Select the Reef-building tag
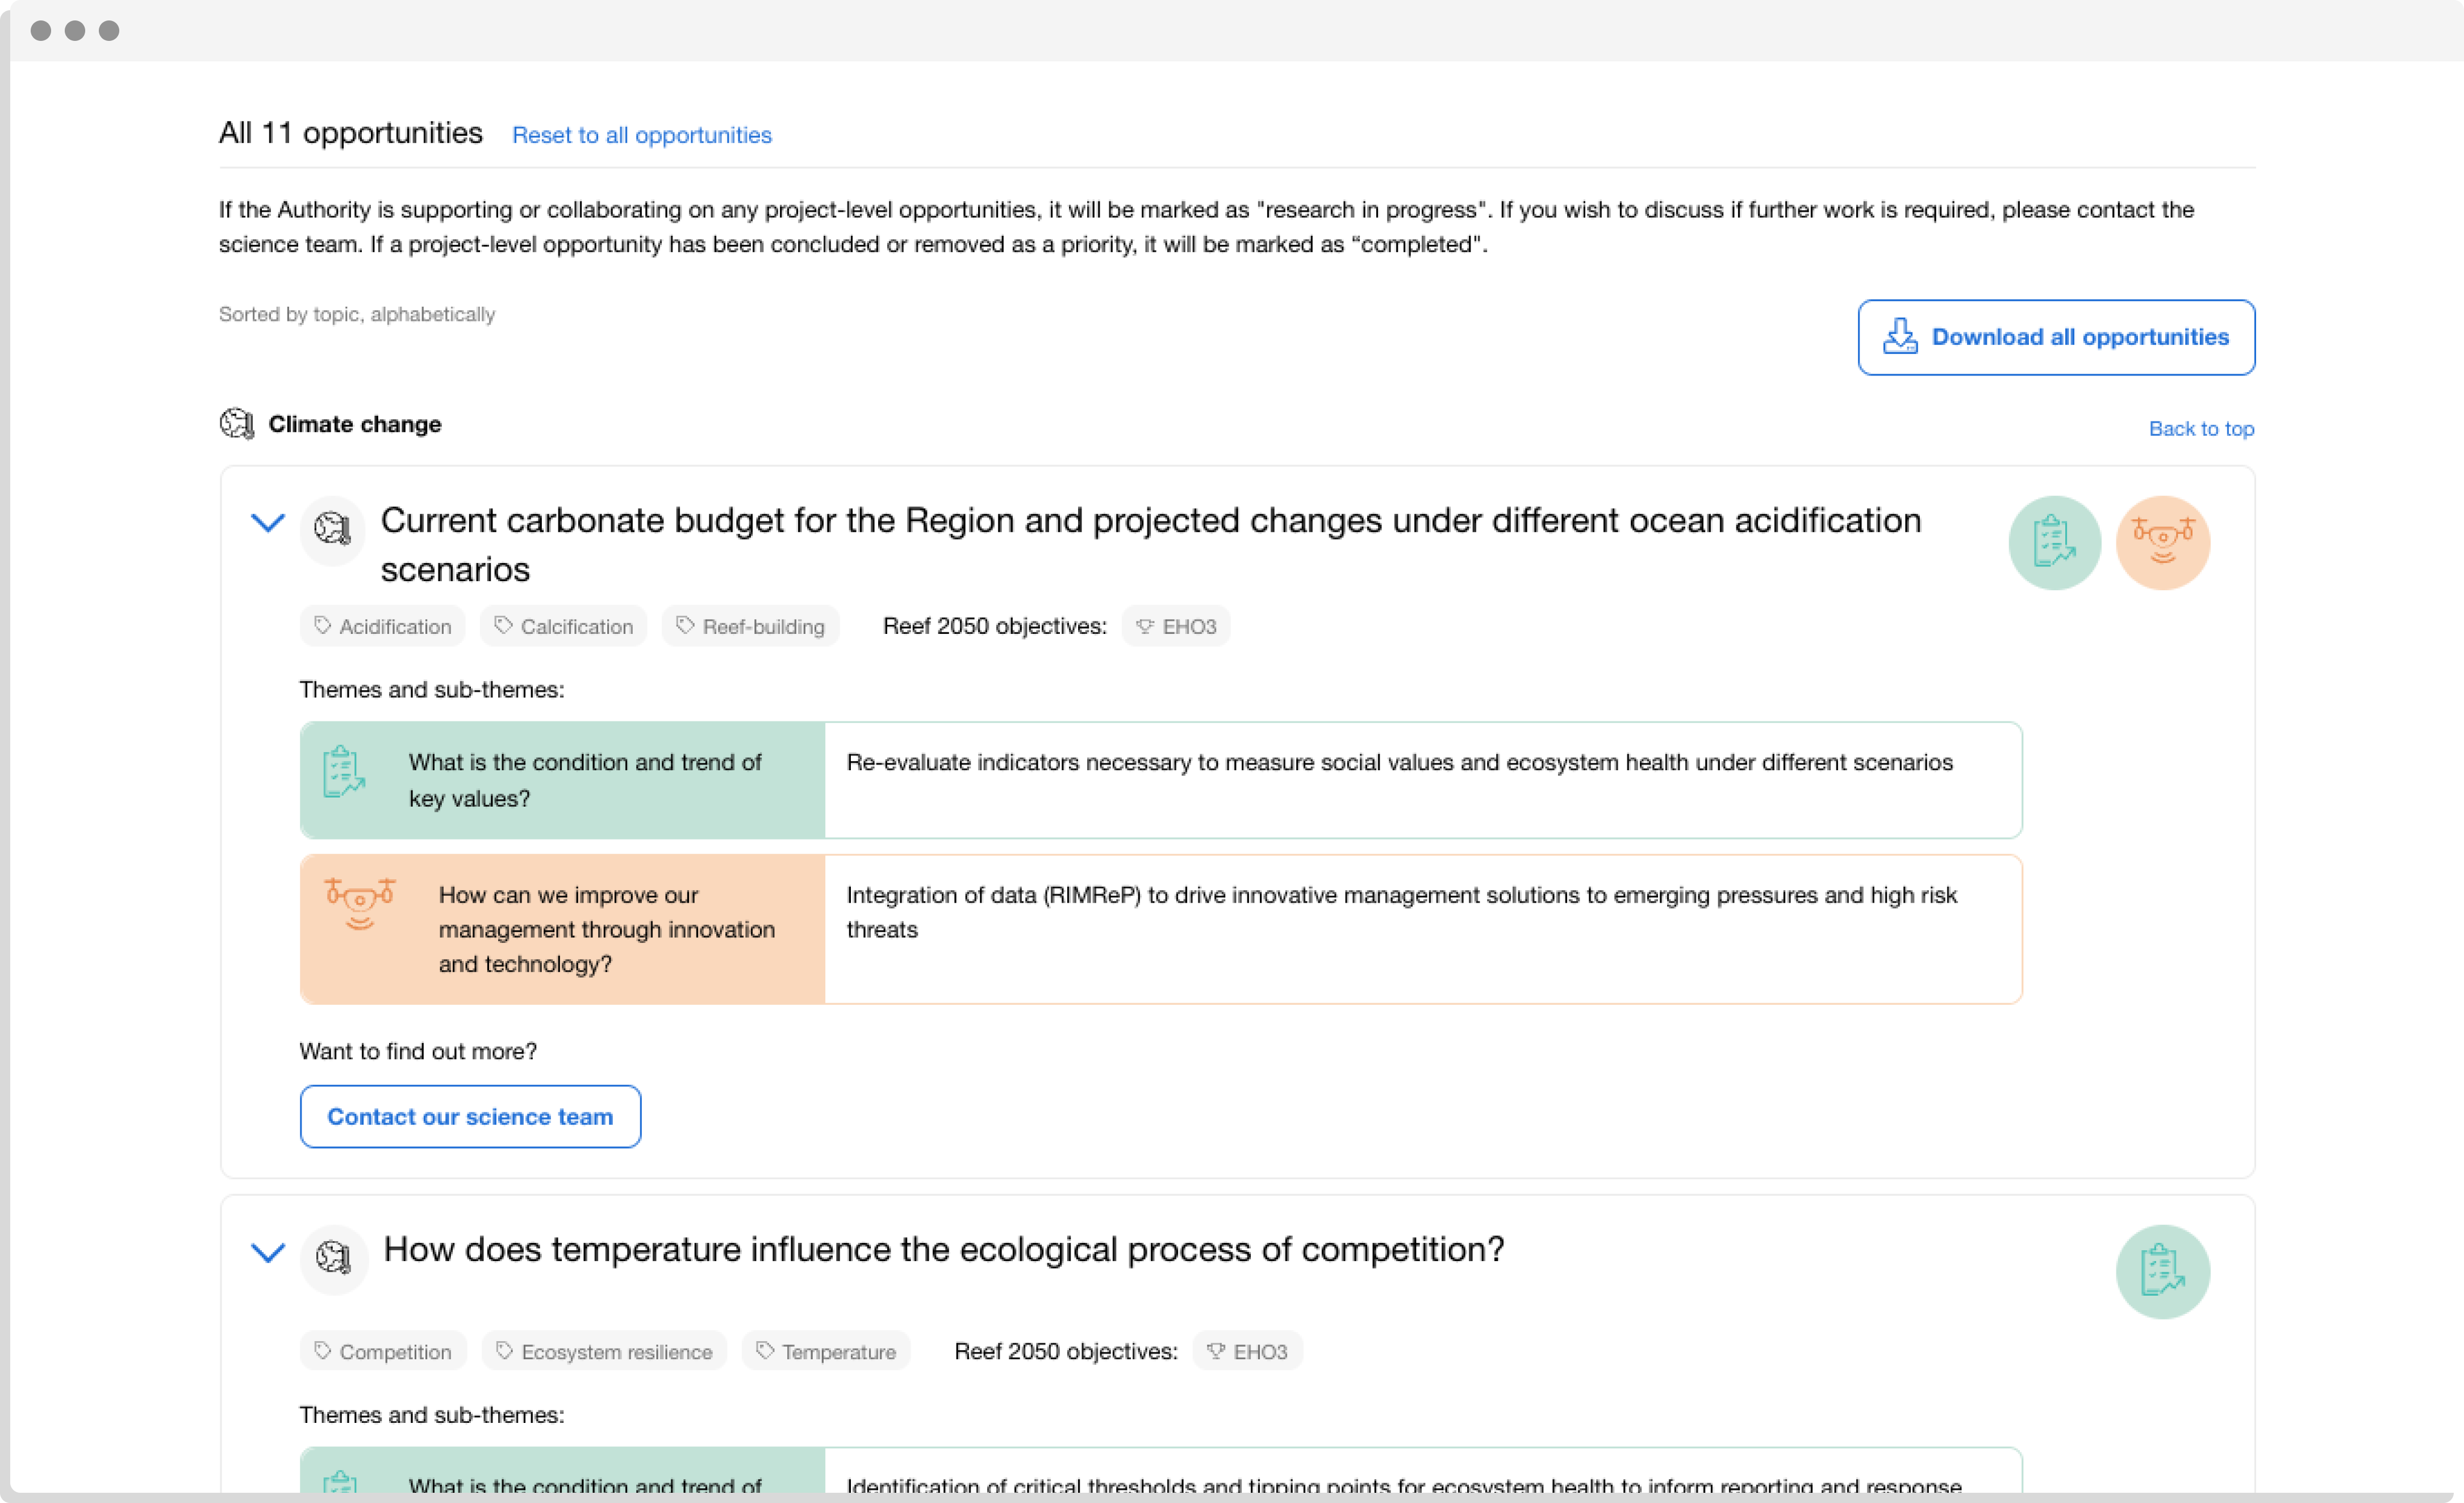 750,626
